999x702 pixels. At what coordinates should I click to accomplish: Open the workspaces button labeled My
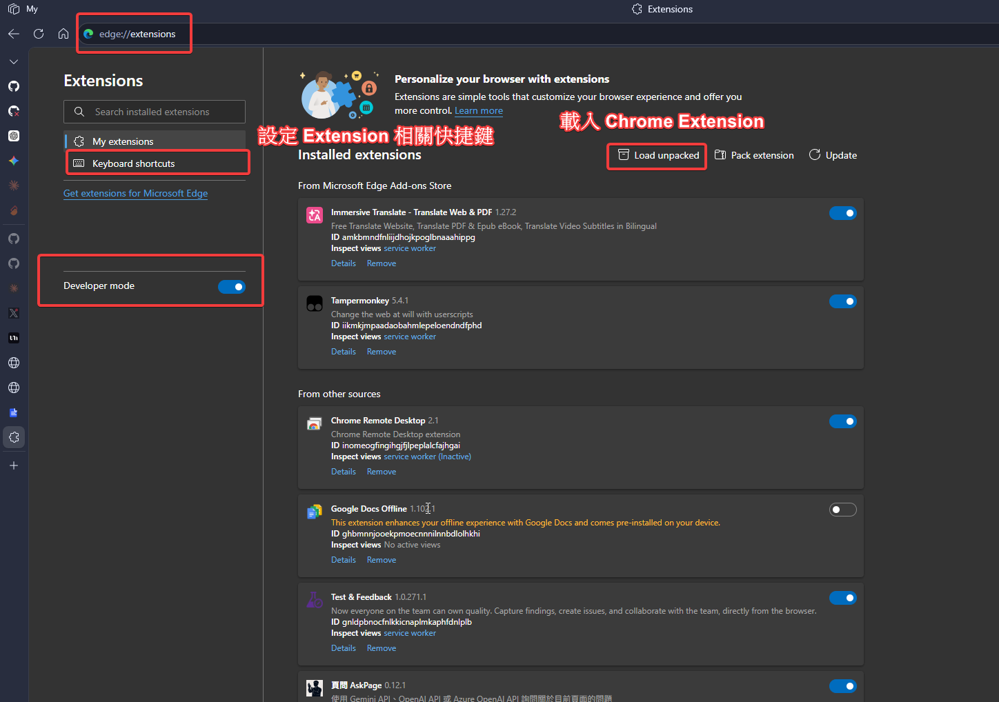[23, 9]
